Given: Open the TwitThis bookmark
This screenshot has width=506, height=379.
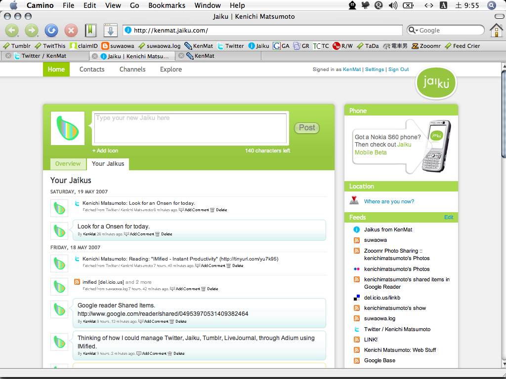Looking at the screenshot, I should 50,46.
